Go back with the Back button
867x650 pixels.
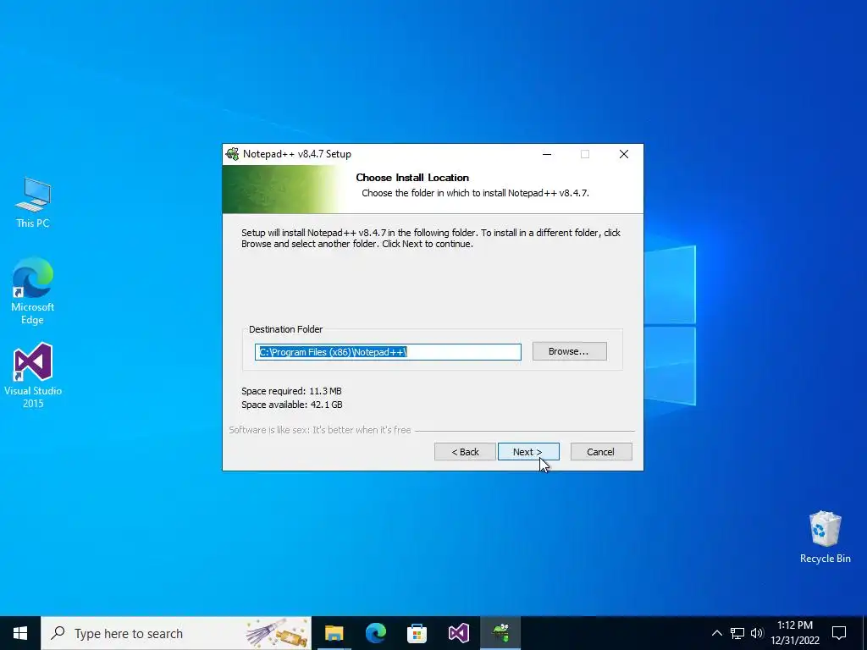click(x=465, y=452)
